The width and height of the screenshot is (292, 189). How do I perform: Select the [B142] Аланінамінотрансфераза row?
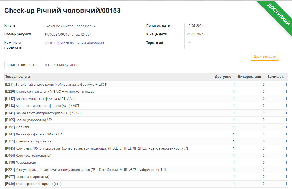click(40, 99)
